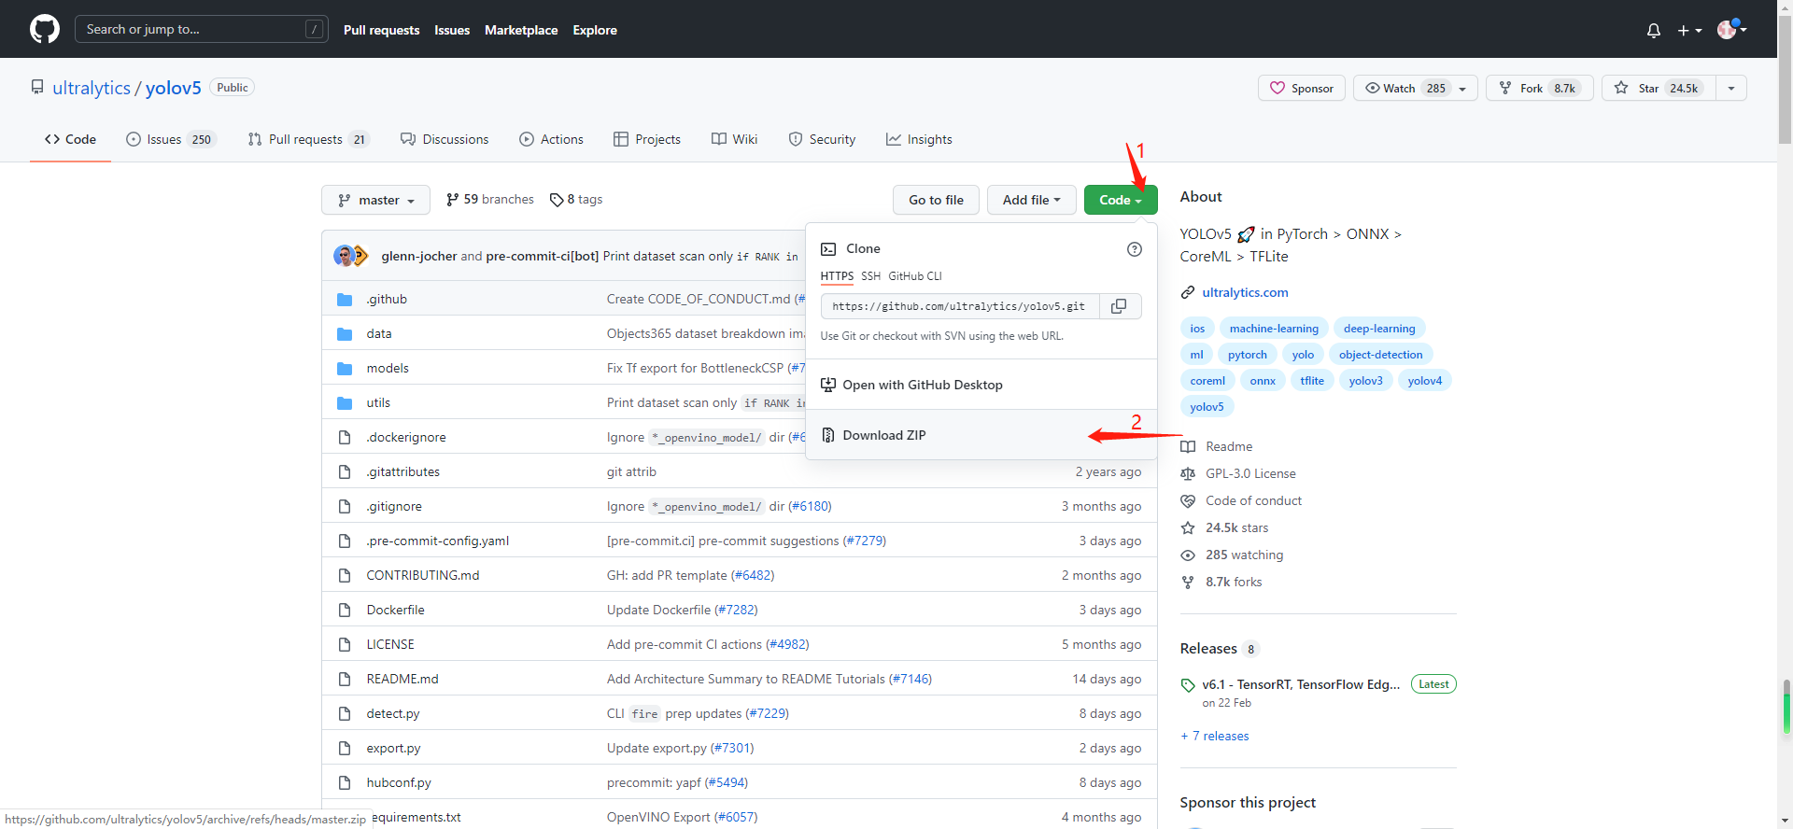The width and height of the screenshot is (1793, 829).
Task: Focus the Search or jump to field
Action: tap(202, 29)
